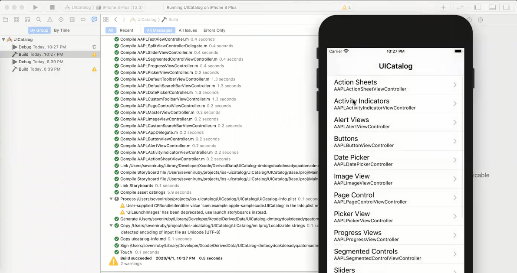Select the Recent scope tab
517x273 pixels.
pos(126,30)
